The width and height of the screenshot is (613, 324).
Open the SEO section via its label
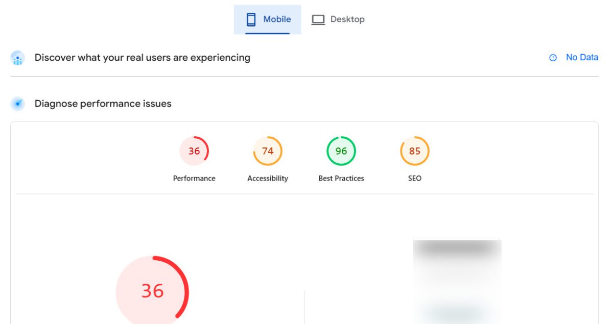414,178
